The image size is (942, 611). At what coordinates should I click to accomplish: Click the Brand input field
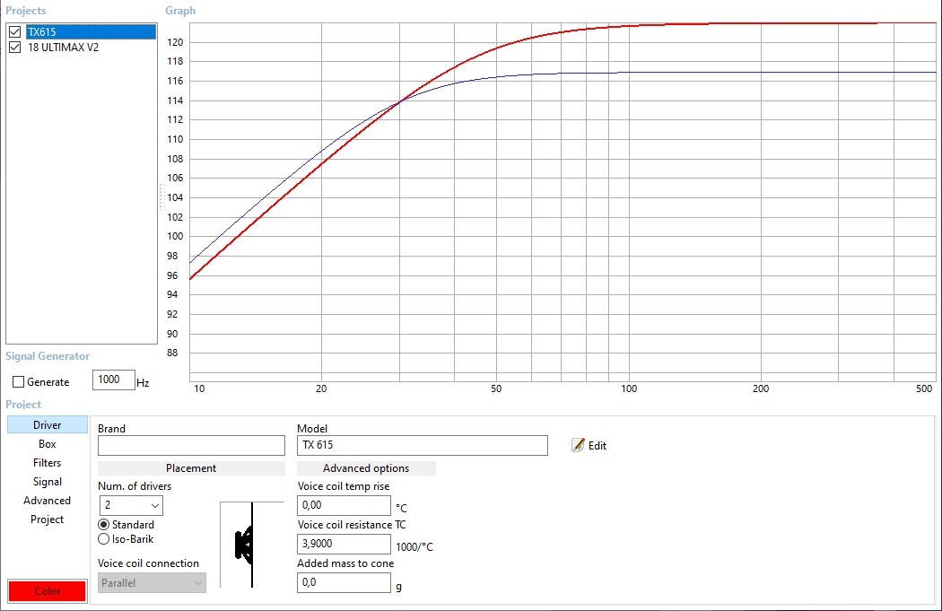[x=191, y=445]
